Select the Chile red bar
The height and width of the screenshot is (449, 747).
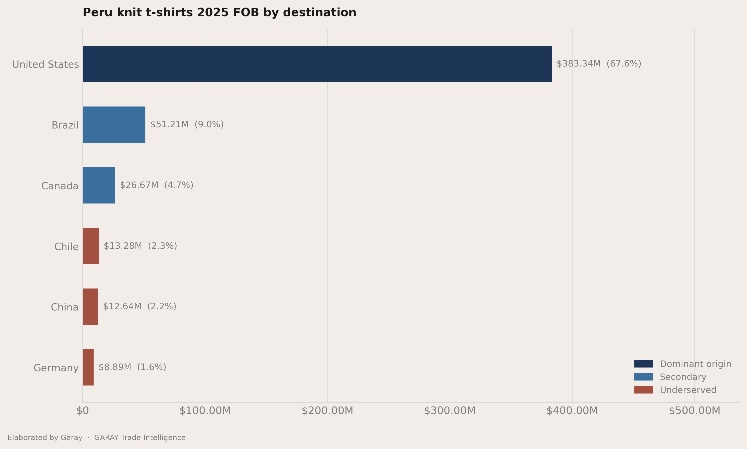coord(91,246)
